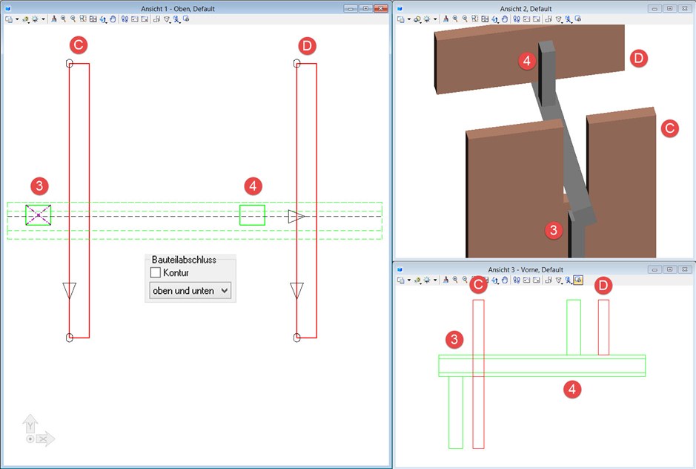Viewport: 696px width, 469px height.
Task: Click Update View brush icon in Ansicht 3
Action: pos(445,280)
